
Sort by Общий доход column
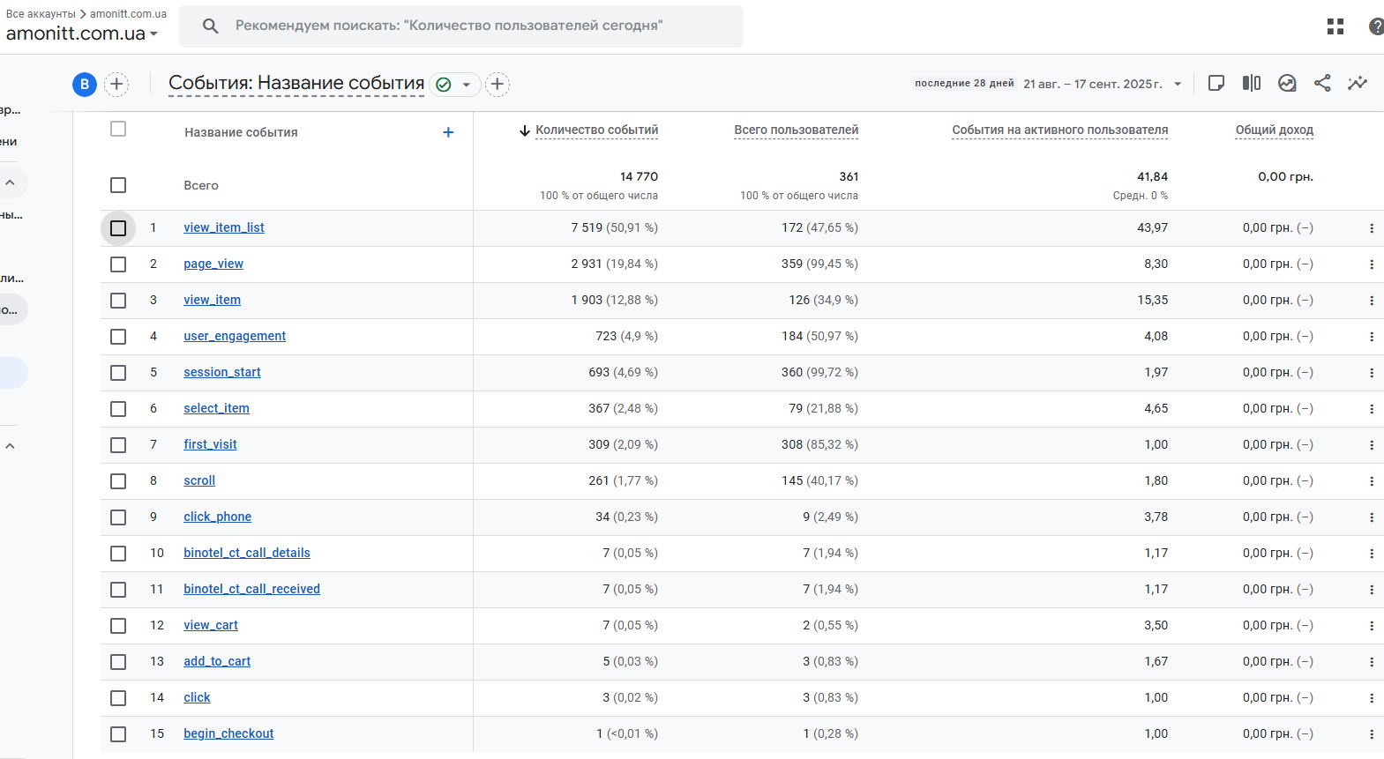click(x=1275, y=130)
